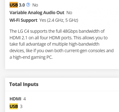The width and height of the screenshot is (119, 112).
Task: Open the USB 3.0 help question-mark icon
Action: [28, 5]
